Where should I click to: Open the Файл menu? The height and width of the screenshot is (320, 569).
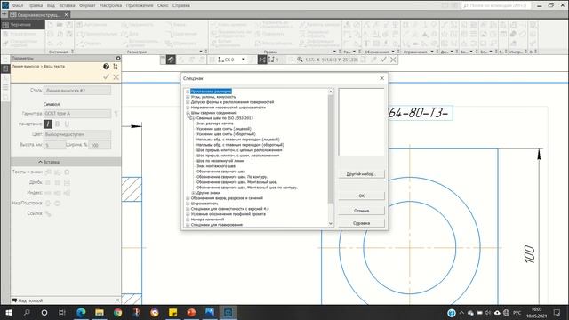(18, 5)
